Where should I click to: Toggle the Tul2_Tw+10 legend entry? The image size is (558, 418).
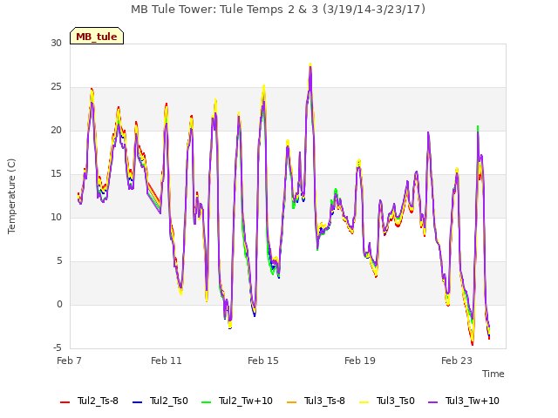pyautogui.click(x=236, y=401)
